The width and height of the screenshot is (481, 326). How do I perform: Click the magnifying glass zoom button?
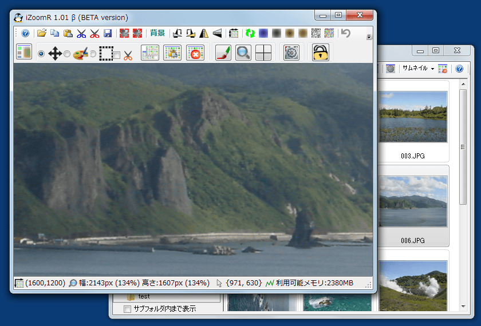(x=243, y=53)
